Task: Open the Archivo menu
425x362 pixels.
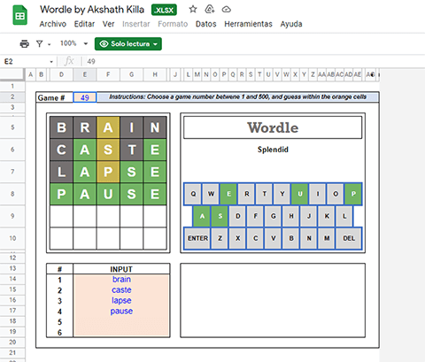Action: point(53,24)
